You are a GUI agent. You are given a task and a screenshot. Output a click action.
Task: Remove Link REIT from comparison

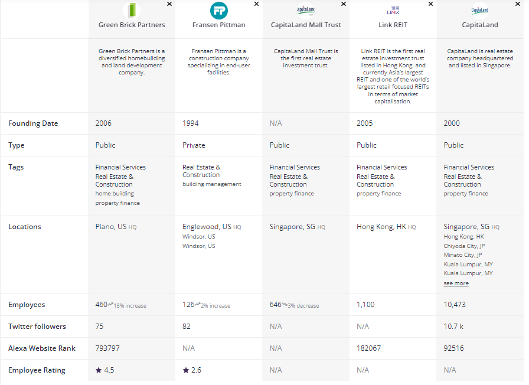coord(430,4)
